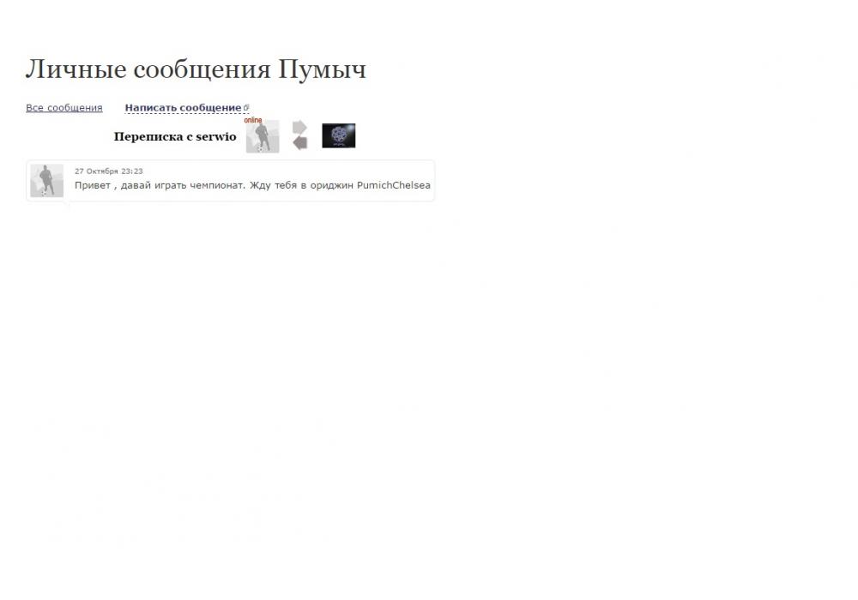Open serwio's avatar with online badge
The width and height of the screenshot is (858, 600).
click(x=263, y=136)
